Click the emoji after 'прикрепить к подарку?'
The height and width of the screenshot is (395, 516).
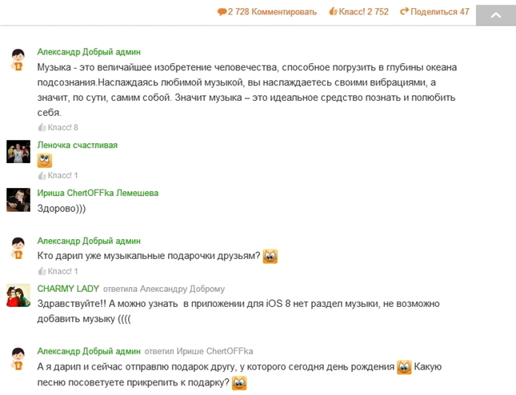[x=239, y=383]
